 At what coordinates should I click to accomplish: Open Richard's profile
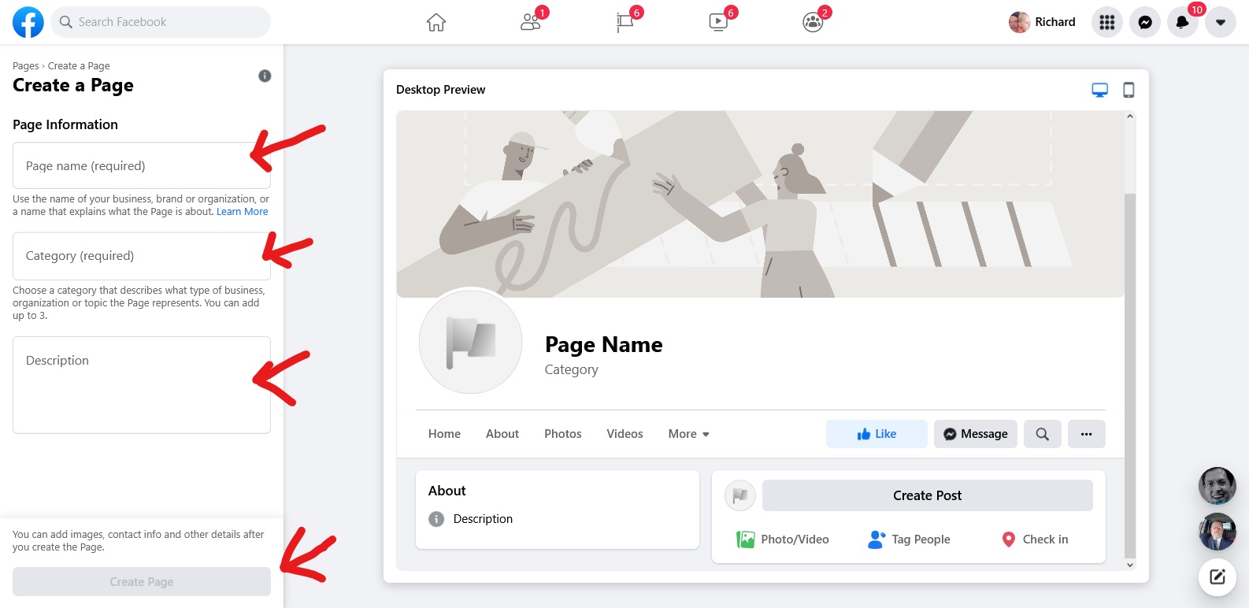(1043, 22)
